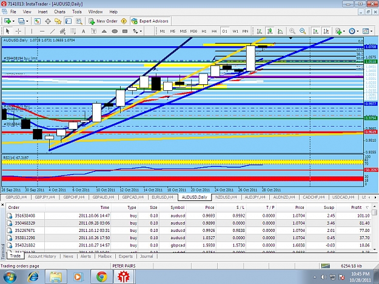Click the zoom in magnifier icon
This screenshot has width=379, height=284.
tap(292, 31)
